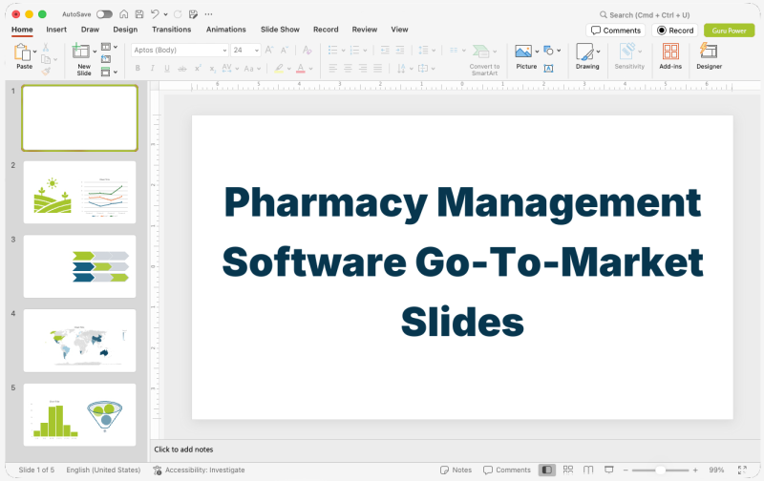Click the Home icon in title bar
The height and width of the screenshot is (481, 764).
tap(124, 14)
